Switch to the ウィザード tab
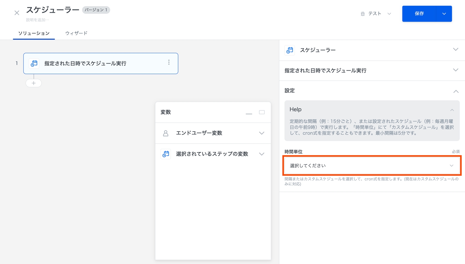The image size is (465, 264). click(x=76, y=33)
